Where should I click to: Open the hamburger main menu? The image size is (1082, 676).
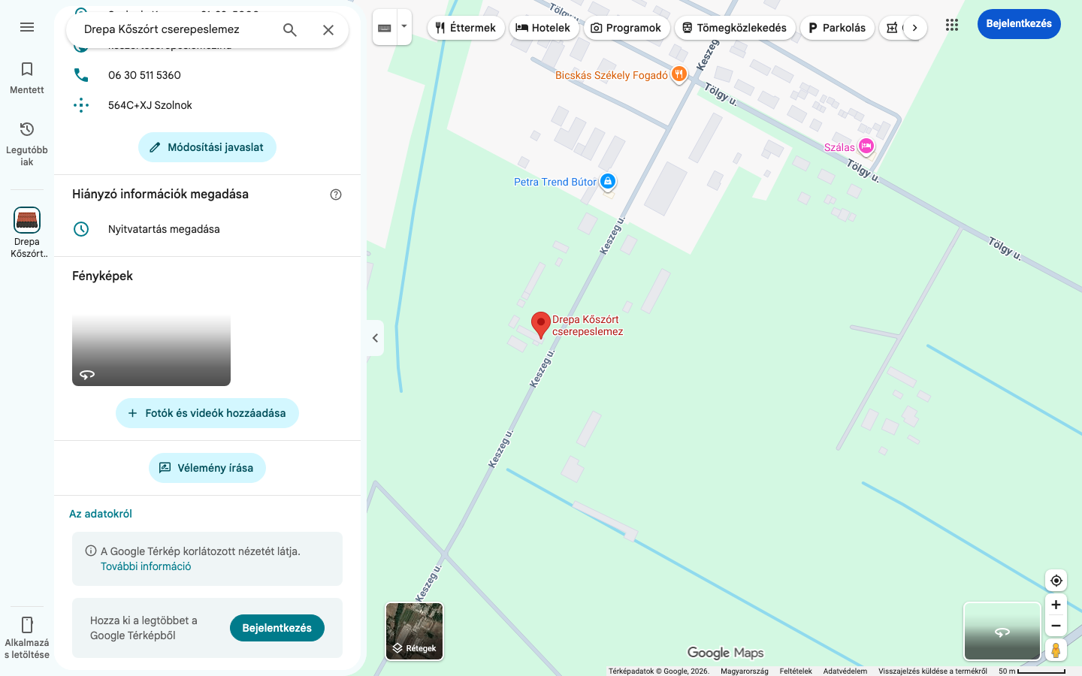(x=27, y=27)
